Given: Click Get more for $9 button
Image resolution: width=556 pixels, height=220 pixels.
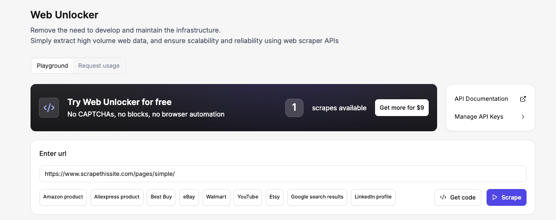Looking at the screenshot, I should 402,108.
